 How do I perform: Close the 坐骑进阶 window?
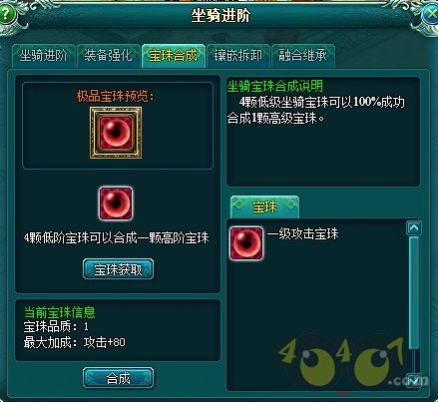pyautogui.click(x=431, y=15)
